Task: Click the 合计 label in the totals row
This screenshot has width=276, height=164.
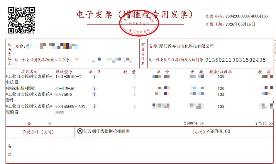Action: pos(40,124)
